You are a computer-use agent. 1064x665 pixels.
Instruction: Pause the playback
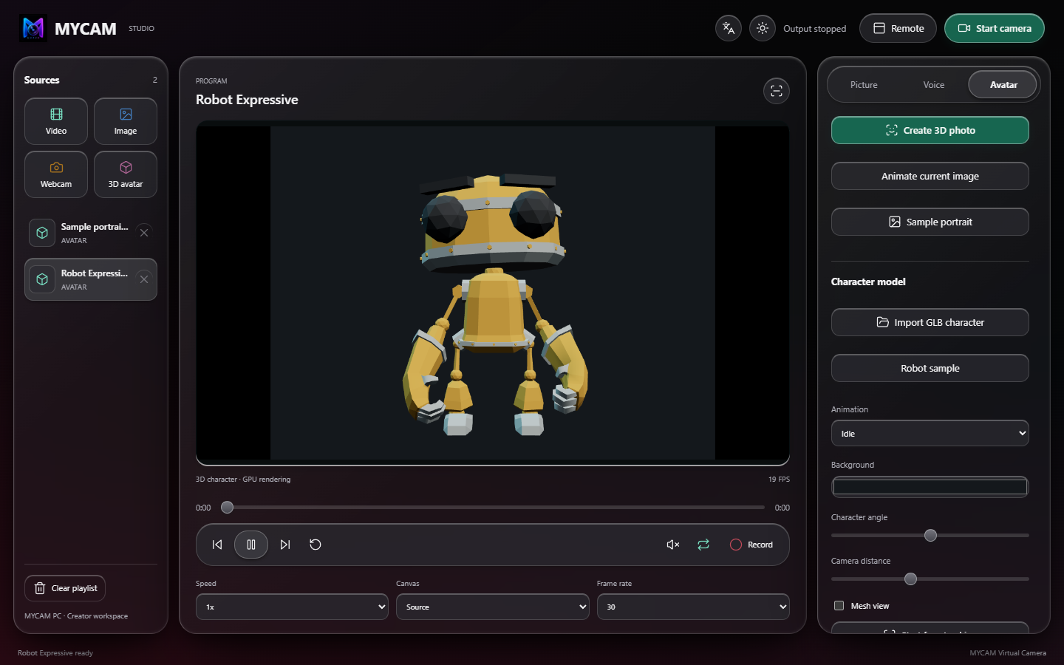click(251, 545)
